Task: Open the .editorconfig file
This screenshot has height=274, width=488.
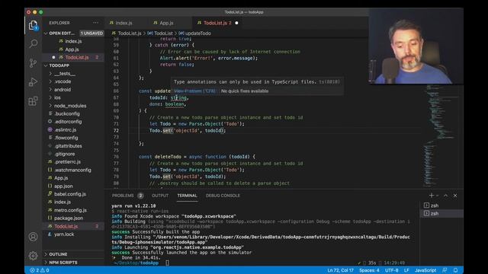Action: pyautogui.click(x=68, y=122)
